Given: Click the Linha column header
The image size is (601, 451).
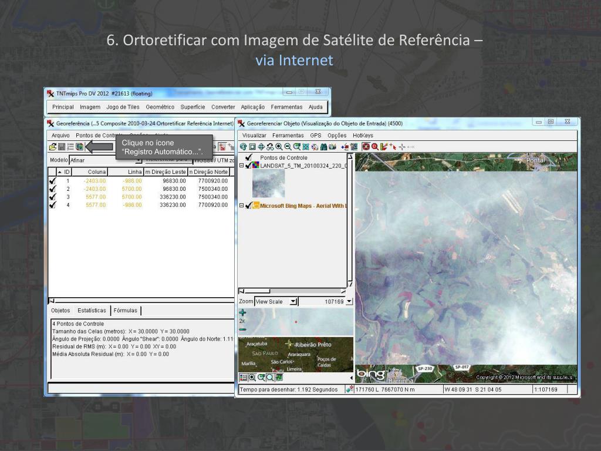Looking at the screenshot, I should [126, 172].
